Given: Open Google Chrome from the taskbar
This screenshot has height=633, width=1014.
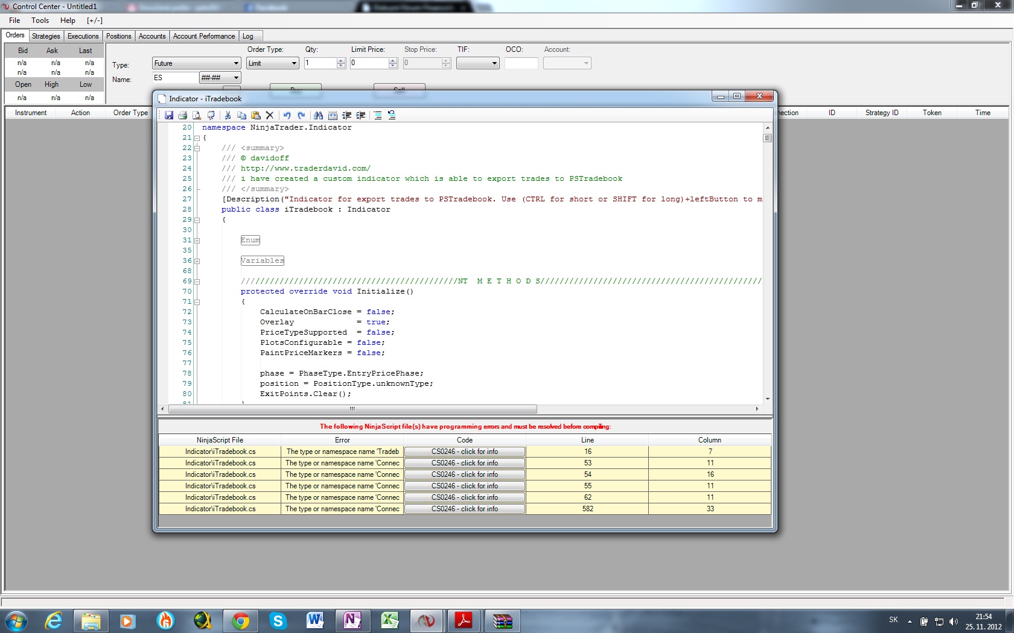Looking at the screenshot, I should pyautogui.click(x=240, y=620).
